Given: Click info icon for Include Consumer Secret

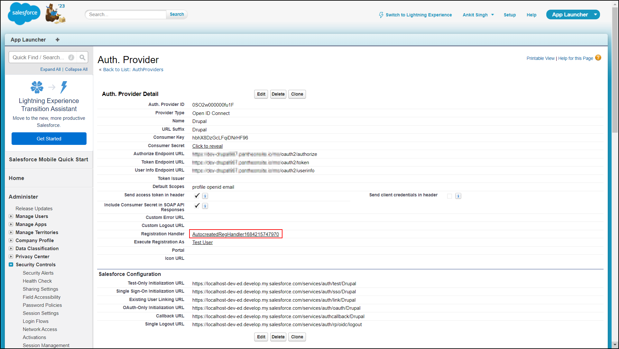Looking at the screenshot, I should tap(205, 206).
